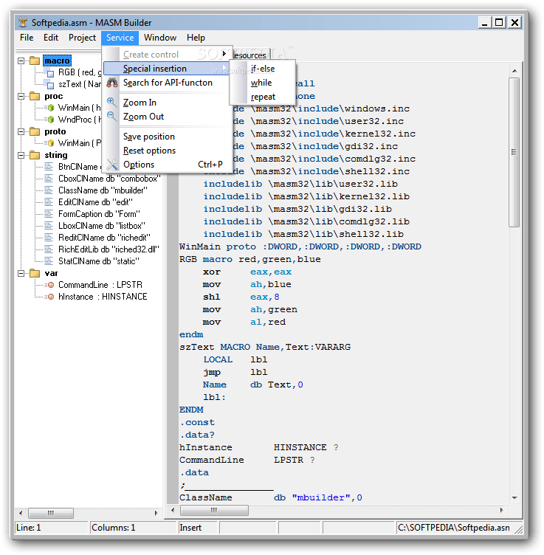Select the macro tree item label
544x555 pixels.
(57, 61)
